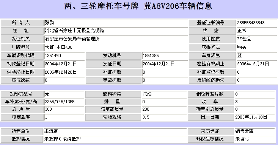This screenshot has width=278, height=145.
Task: Click fuel type value 汽油
Action: click(147, 94)
